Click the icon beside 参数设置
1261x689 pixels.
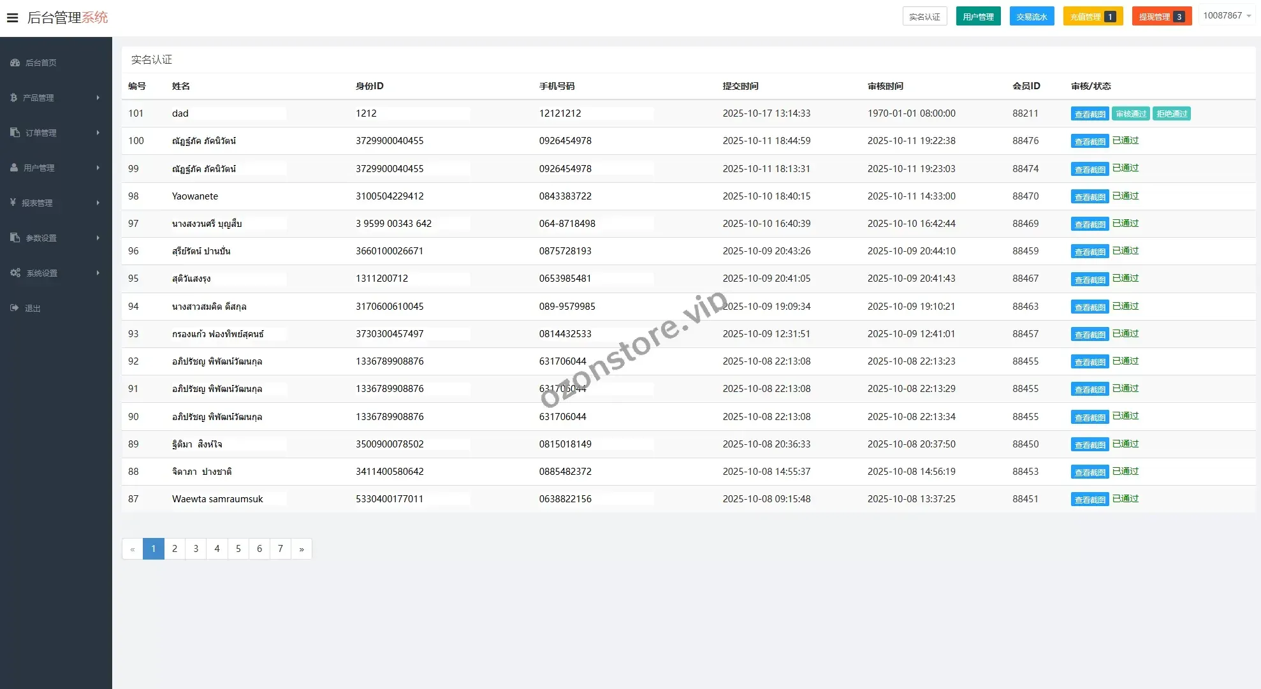15,238
